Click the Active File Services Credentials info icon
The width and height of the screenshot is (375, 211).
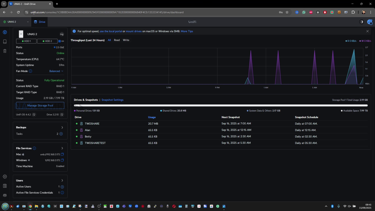(62, 193)
